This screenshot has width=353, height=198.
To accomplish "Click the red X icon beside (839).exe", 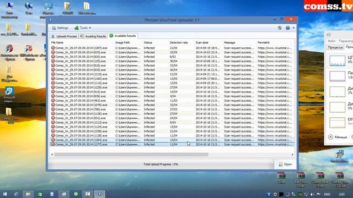I will pyautogui.click(x=53, y=96).
